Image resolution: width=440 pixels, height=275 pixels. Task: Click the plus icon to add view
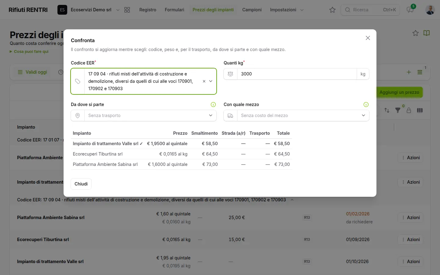(409, 72)
